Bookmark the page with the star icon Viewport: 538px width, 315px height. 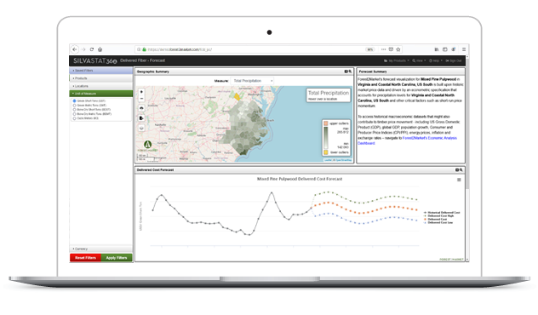[x=398, y=49]
